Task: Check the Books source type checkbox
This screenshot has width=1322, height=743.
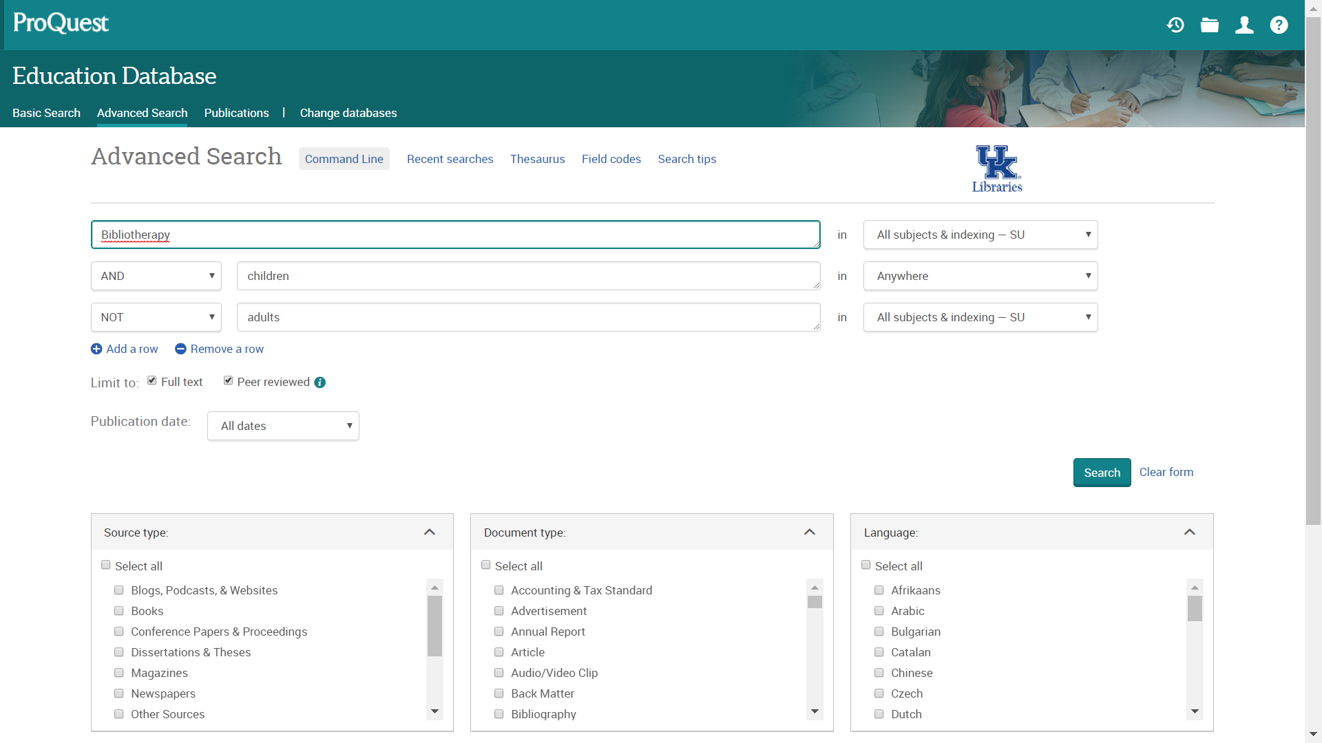Action: pyautogui.click(x=119, y=611)
